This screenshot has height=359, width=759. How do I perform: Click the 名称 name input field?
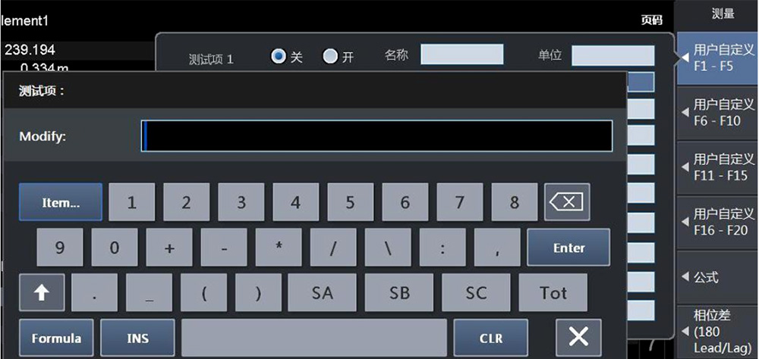click(461, 54)
